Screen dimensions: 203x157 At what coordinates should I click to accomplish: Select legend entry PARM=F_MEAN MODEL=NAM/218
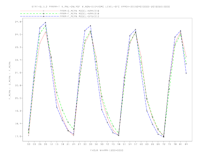(79, 14)
